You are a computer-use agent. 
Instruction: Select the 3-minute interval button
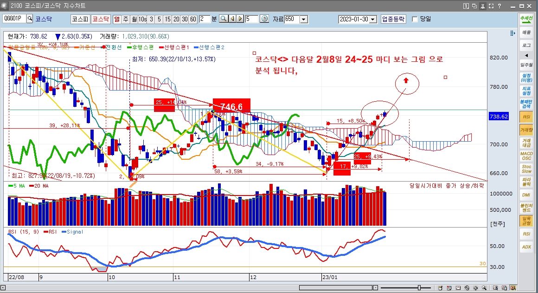point(151,19)
